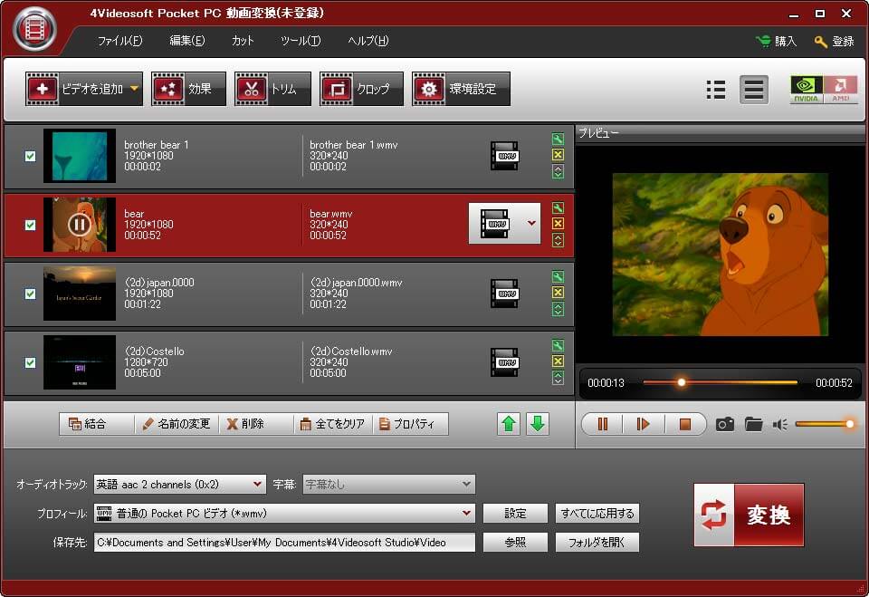869x597 pixels.
Task: Open the profile (プロフィール) dropdown
Action: (284, 514)
